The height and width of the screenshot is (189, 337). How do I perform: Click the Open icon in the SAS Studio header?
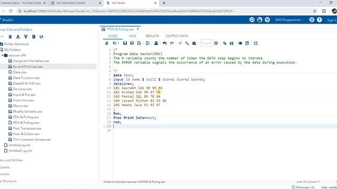pos(260,20)
